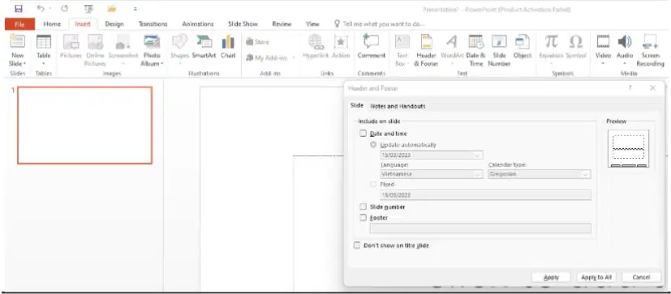Screen dimensions: 671x294
Task: Click the Text Box icon
Action: pyautogui.click(x=402, y=50)
